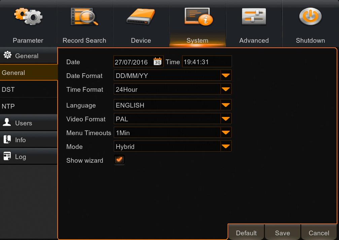Image resolution: width=339 pixels, height=240 pixels.
Task: Click the Menu Timeouts label text
Action: (89, 133)
